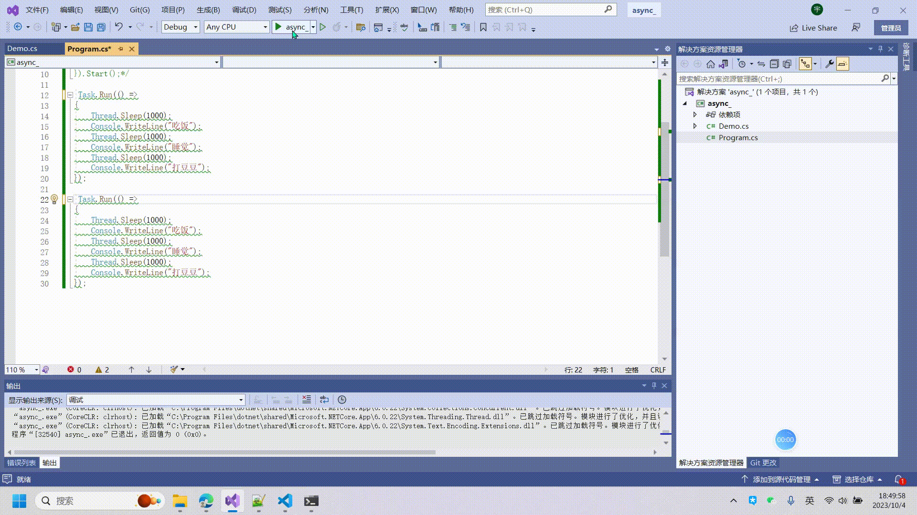Clear all output with the clear icon

point(307,400)
